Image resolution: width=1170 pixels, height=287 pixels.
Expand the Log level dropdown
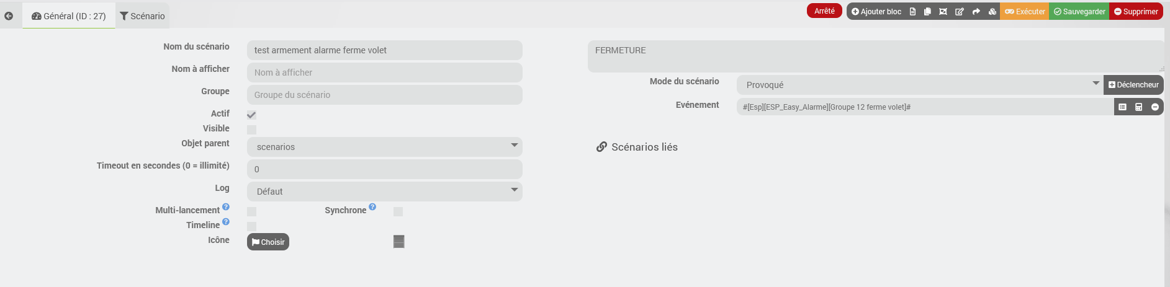point(384,192)
